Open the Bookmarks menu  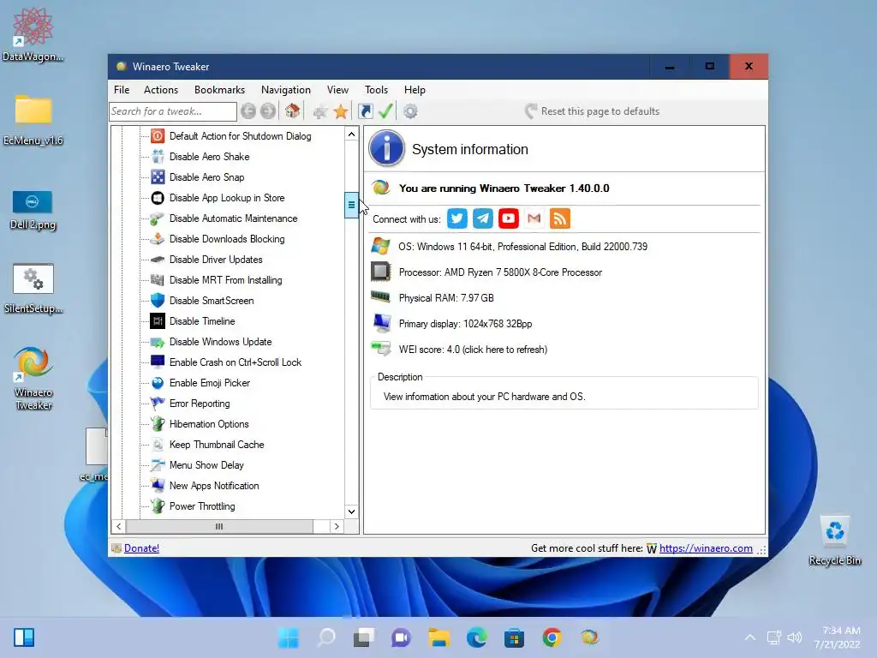click(219, 89)
